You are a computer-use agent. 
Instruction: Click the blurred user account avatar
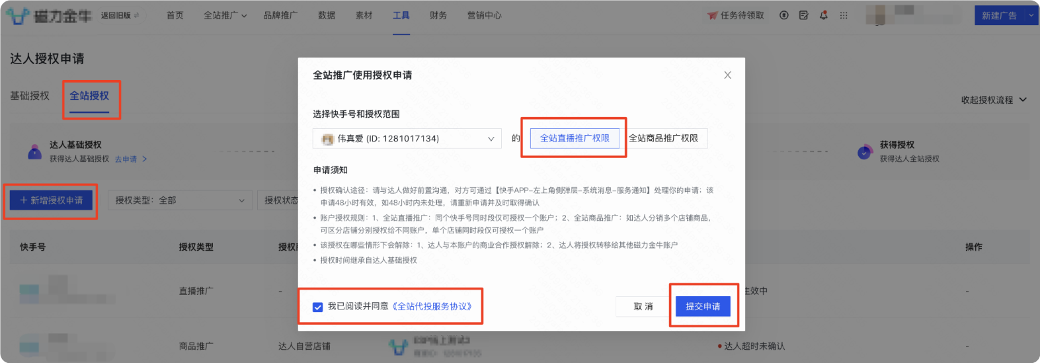pyautogui.click(x=877, y=15)
